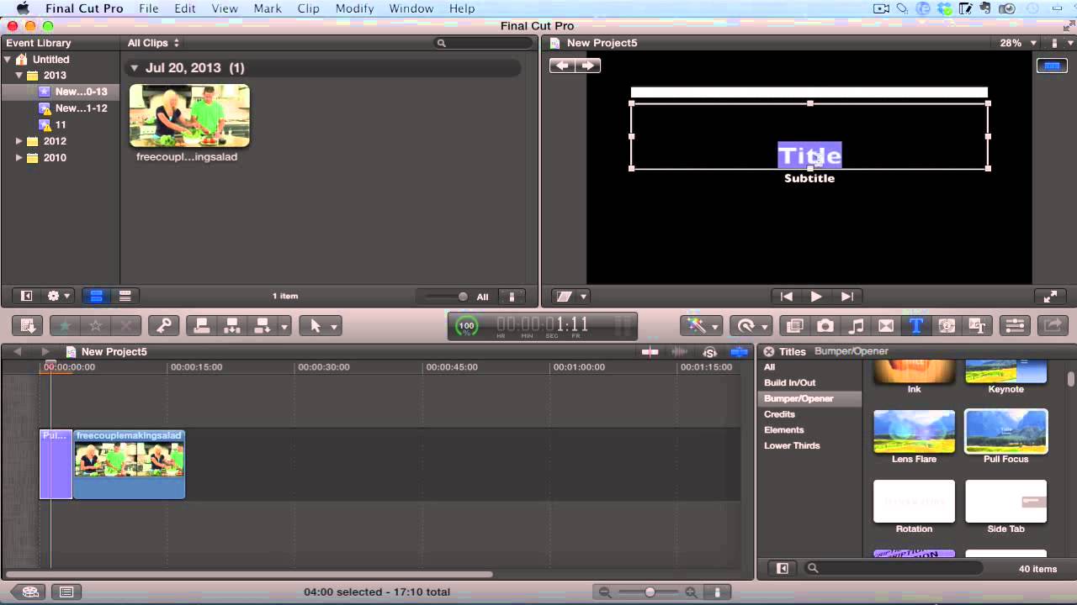Expand the 2012 events folder
Viewport: 1077px width, 605px height.
19,141
